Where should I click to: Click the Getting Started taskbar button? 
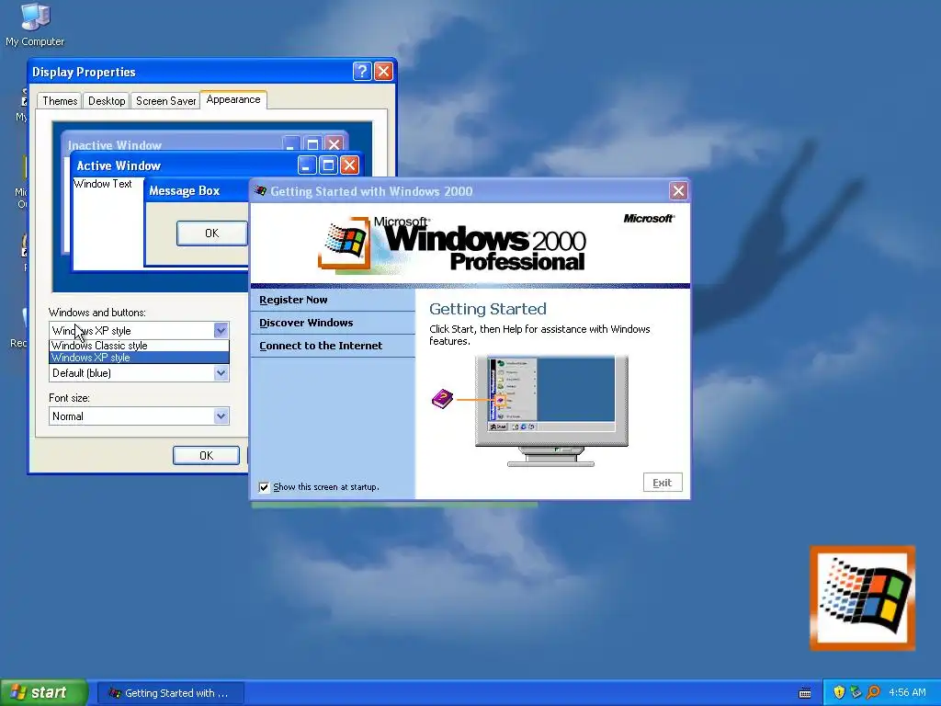pyautogui.click(x=170, y=693)
